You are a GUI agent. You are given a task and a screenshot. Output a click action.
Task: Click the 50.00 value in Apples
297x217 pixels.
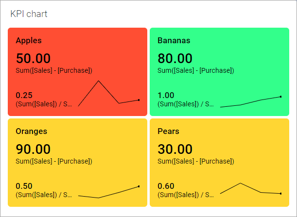point(33,58)
